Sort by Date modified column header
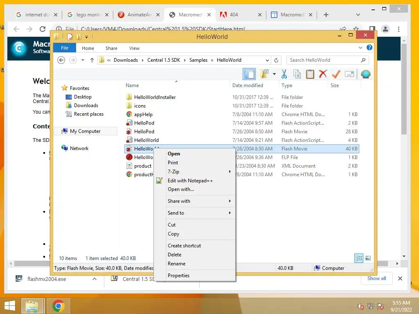The height and width of the screenshot is (314, 419). pos(248,85)
